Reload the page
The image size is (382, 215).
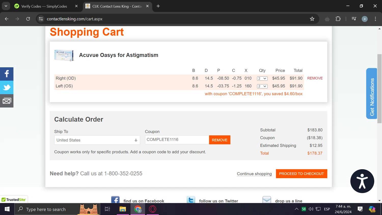[28, 19]
